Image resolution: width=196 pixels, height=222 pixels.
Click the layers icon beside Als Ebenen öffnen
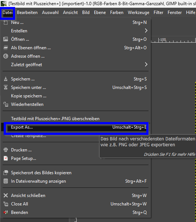(x=6, y=48)
